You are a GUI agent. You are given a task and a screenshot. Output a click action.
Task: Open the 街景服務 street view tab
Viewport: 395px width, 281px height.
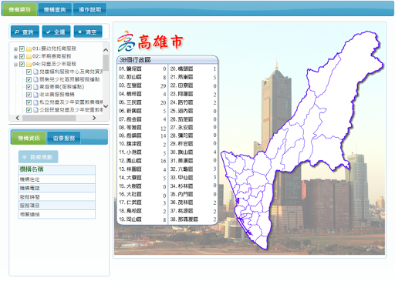64,138
